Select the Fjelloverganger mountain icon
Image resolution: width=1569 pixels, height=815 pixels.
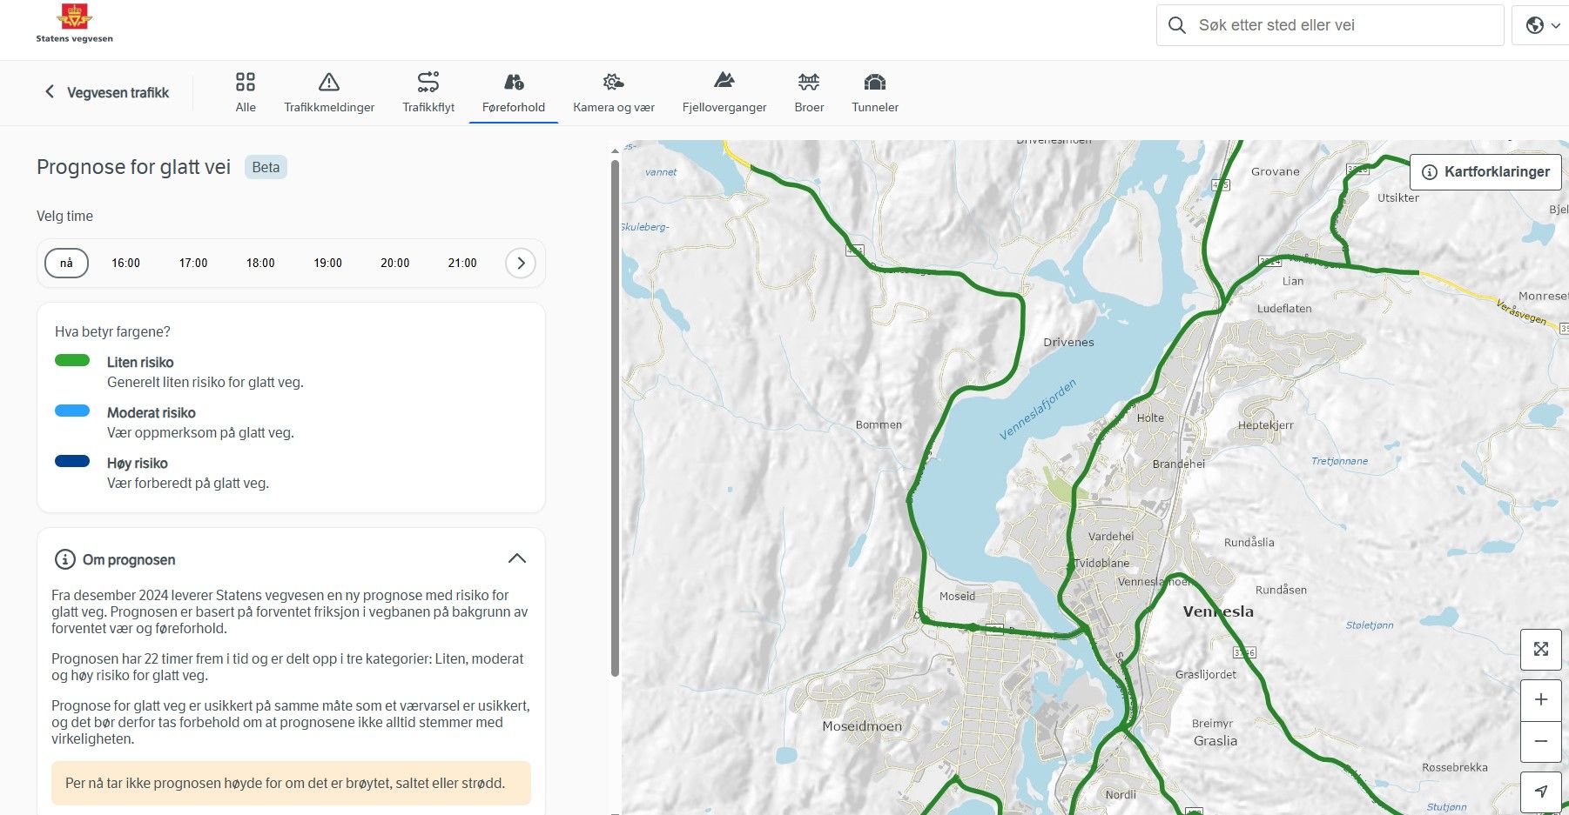pyautogui.click(x=724, y=82)
